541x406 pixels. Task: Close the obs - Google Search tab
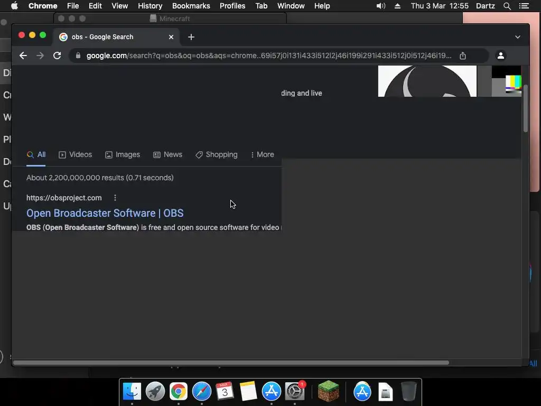[x=171, y=37]
